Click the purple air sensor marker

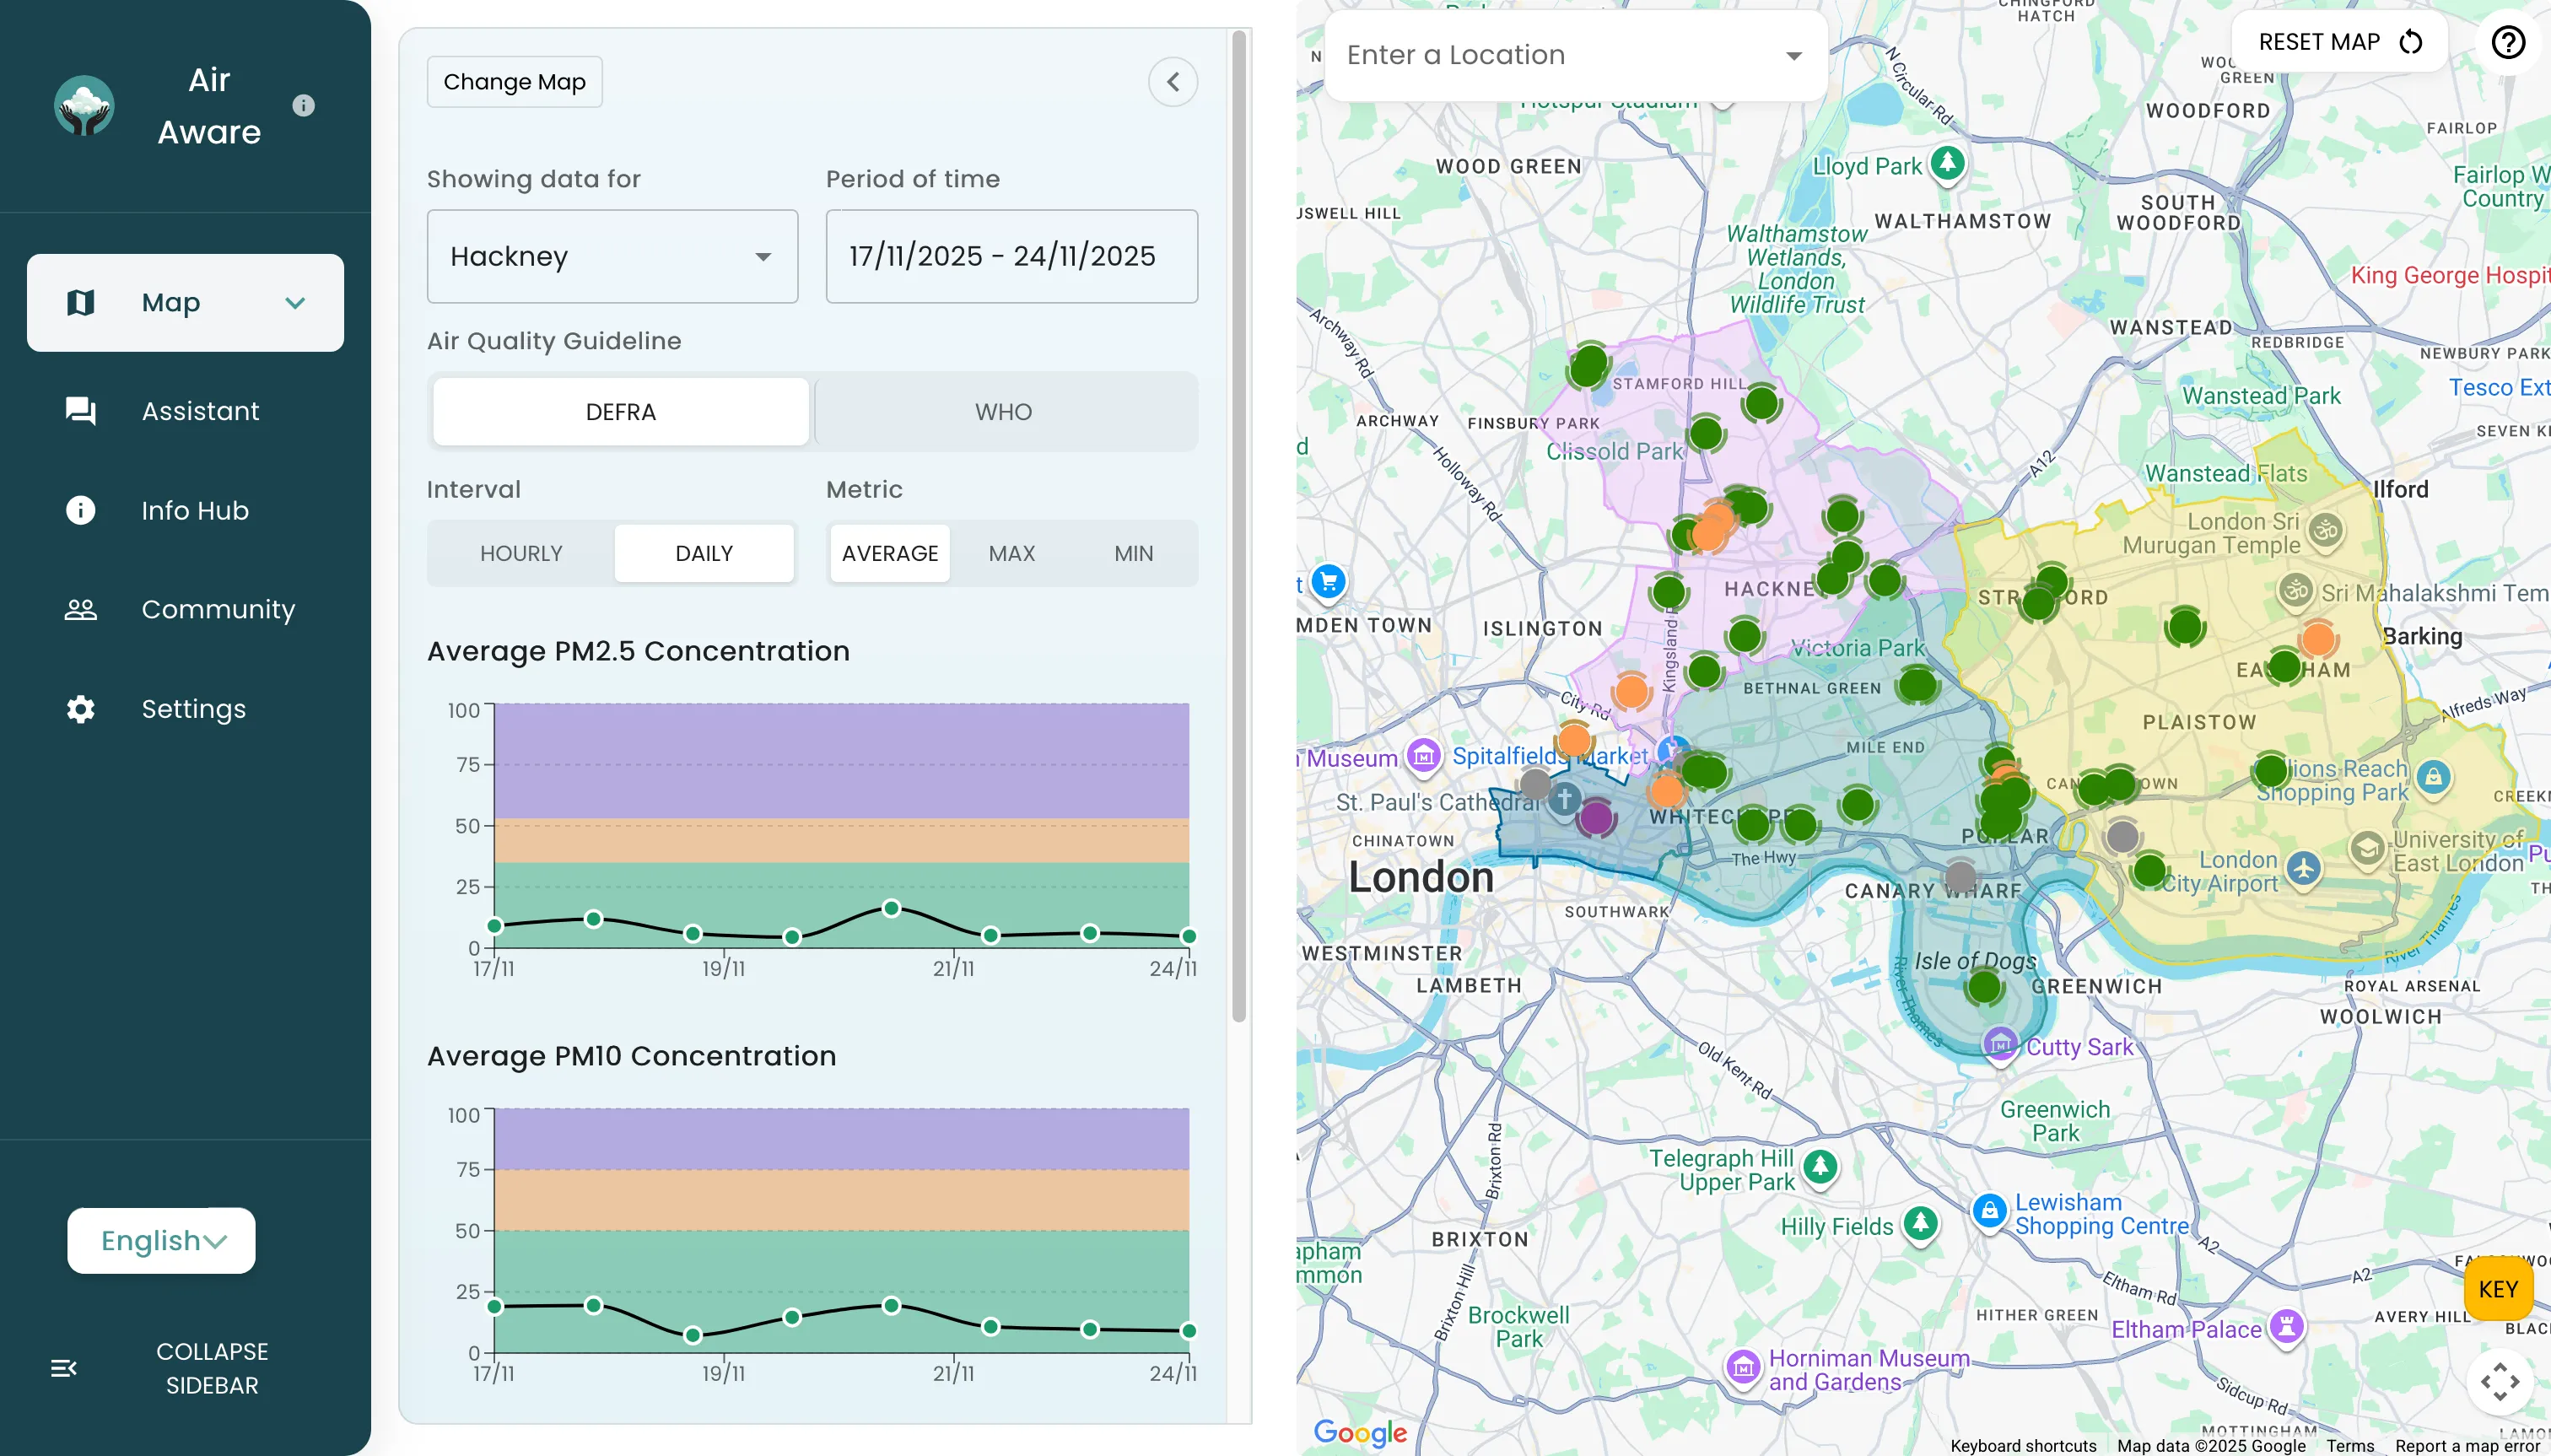pos(1595,818)
